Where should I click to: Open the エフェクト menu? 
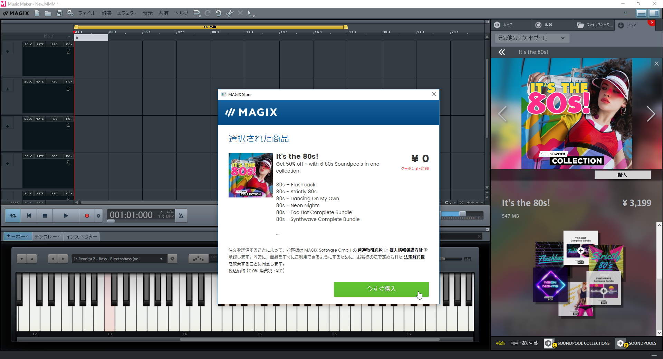[x=126, y=13]
